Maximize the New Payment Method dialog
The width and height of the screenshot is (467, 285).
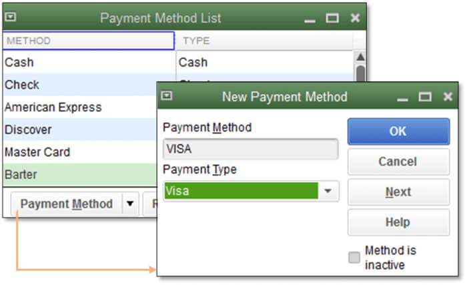425,97
